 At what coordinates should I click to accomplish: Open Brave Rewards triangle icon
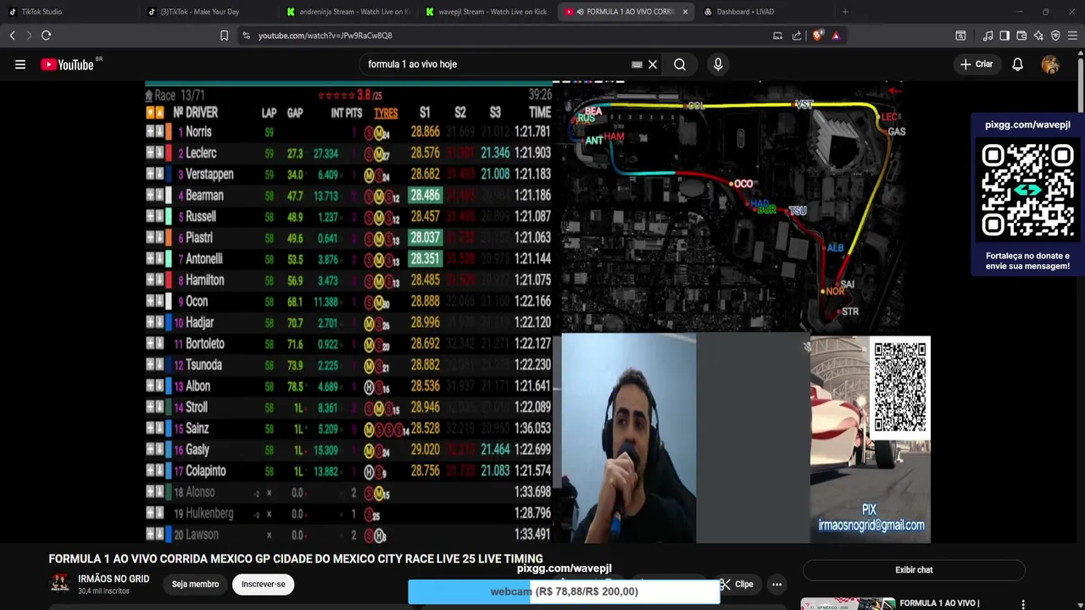(836, 36)
